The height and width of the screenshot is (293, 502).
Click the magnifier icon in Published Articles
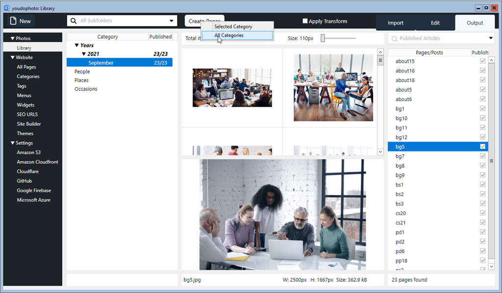(x=395, y=38)
